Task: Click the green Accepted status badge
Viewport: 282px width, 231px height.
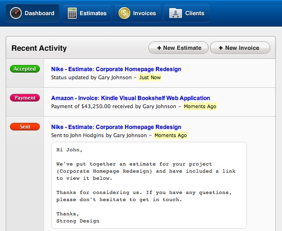Action: coord(25,69)
